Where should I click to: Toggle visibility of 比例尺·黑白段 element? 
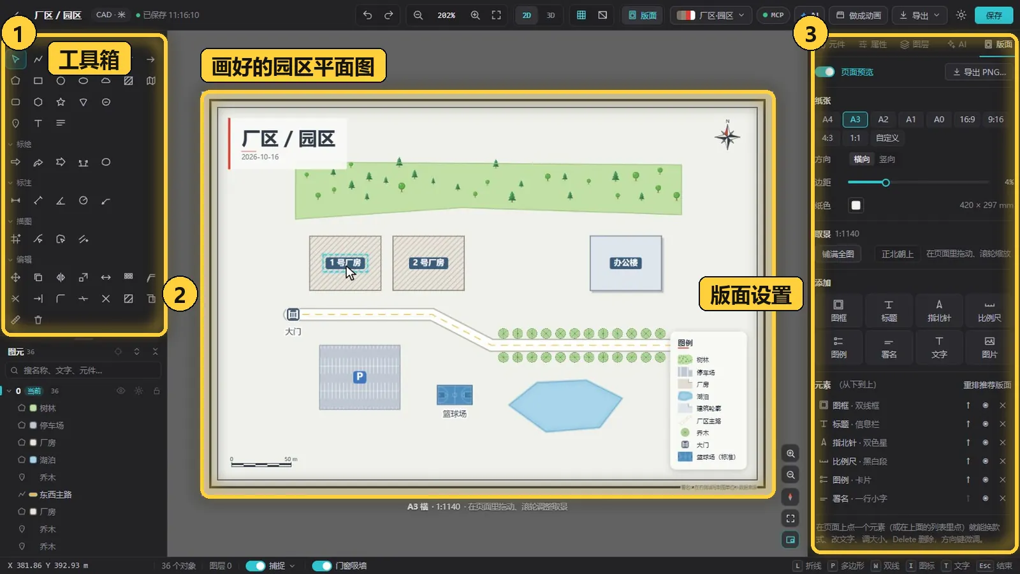click(x=985, y=461)
